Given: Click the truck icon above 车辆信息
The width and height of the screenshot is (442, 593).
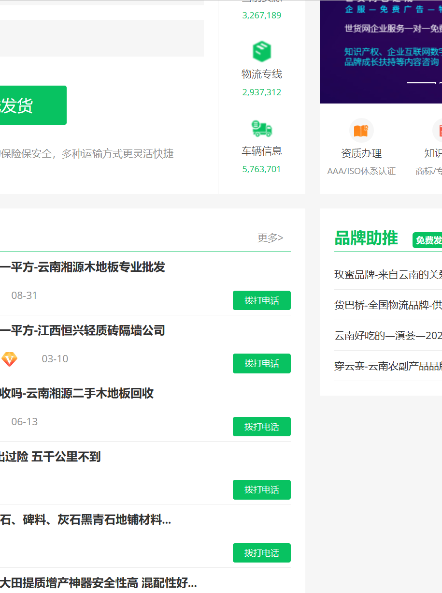Looking at the screenshot, I should (x=262, y=129).
